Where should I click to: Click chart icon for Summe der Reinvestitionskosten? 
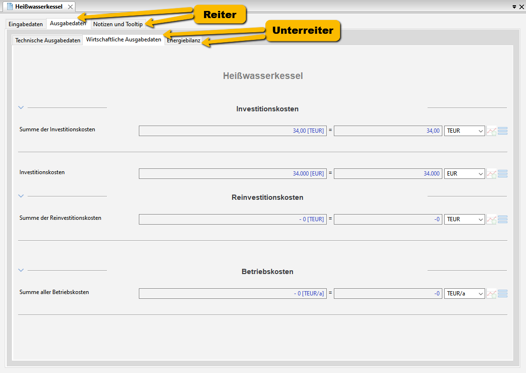[x=491, y=219]
